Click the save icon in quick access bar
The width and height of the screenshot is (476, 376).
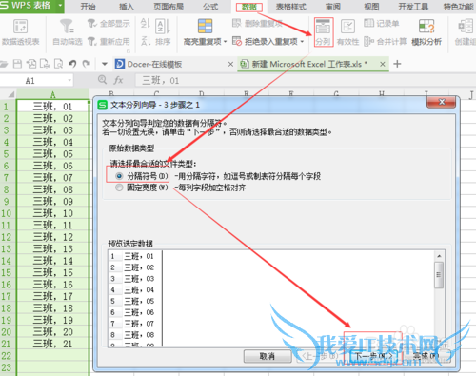(x=17, y=64)
